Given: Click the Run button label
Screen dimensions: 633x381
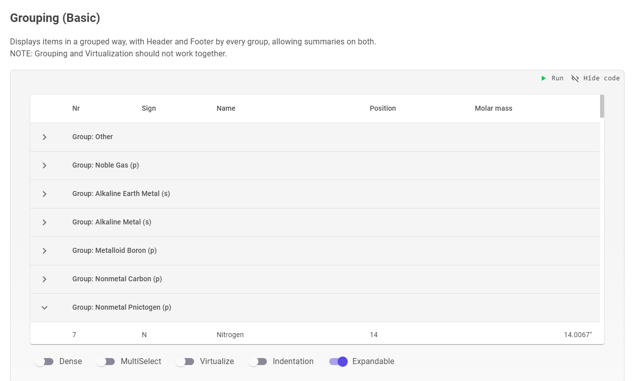Looking at the screenshot, I should pyautogui.click(x=557, y=78).
